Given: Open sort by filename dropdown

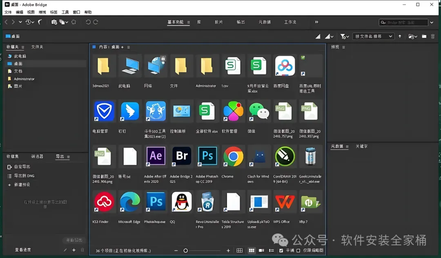Looking at the screenshot, I should [373, 37].
